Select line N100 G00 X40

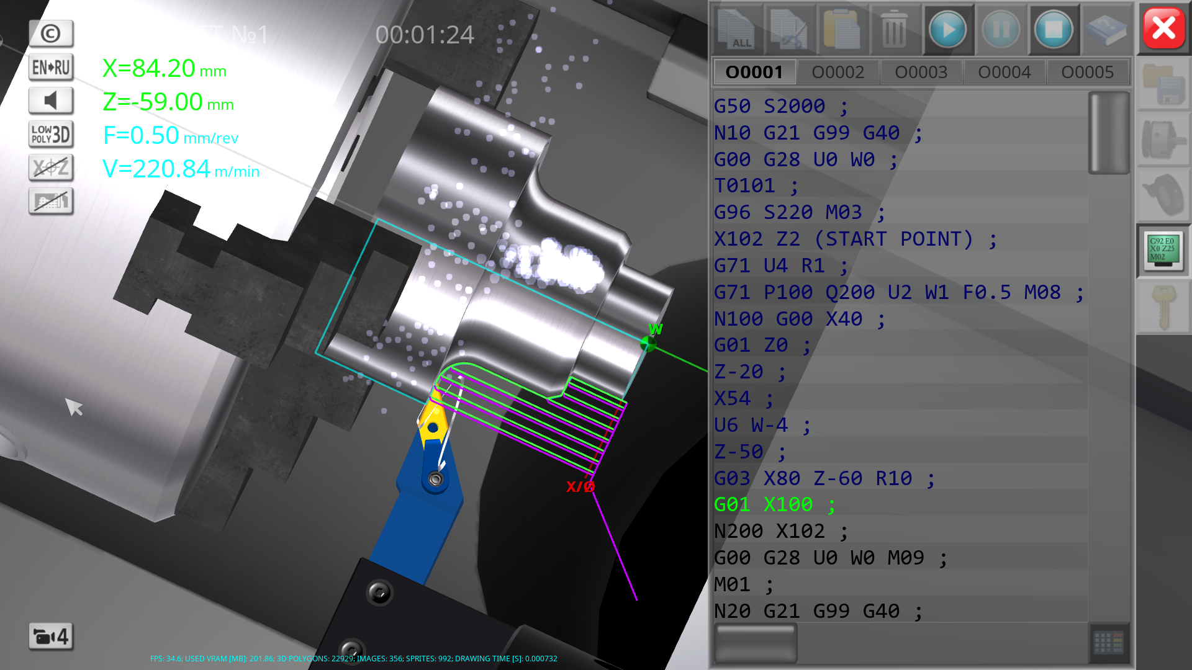(x=900, y=319)
